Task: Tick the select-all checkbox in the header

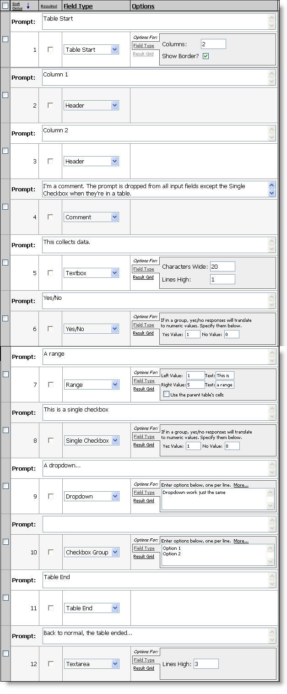Action: [x=5, y=6]
